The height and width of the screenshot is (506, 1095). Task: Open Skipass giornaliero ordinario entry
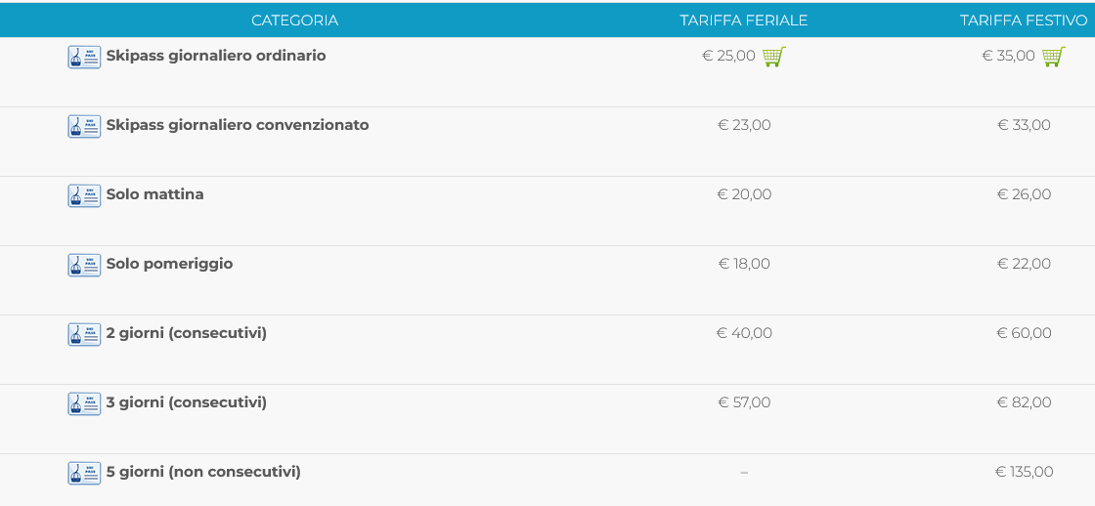(216, 56)
